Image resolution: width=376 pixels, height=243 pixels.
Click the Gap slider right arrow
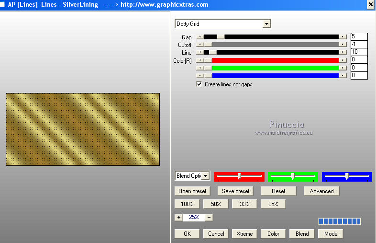(x=343, y=37)
